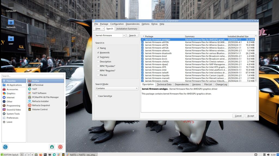The width and height of the screenshot is (279, 156).
Task: Open the Options menu
Action: coord(145,24)
